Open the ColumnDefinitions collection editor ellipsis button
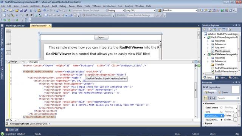Screen dimensions: 242x136 tap(235, 116)
